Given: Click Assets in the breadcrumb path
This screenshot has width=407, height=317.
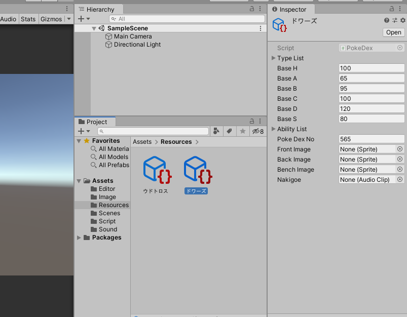Looking at the screenshot, I should (142, 142).
